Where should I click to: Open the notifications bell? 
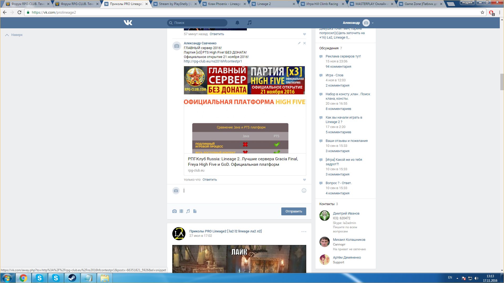click(237, 23)
